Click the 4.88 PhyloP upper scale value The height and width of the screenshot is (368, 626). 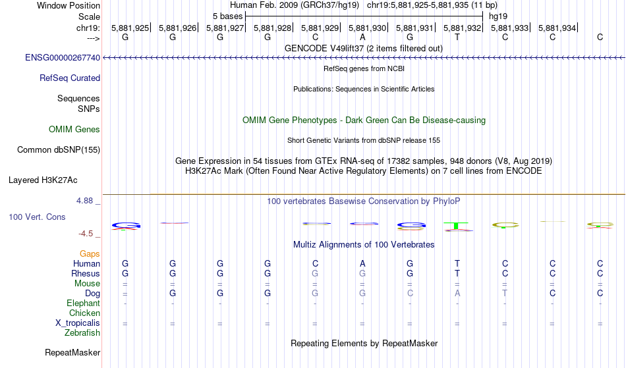point(84,201)
